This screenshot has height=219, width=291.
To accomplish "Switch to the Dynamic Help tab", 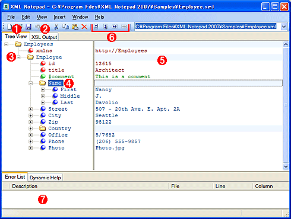I will [x=45, y=178].
